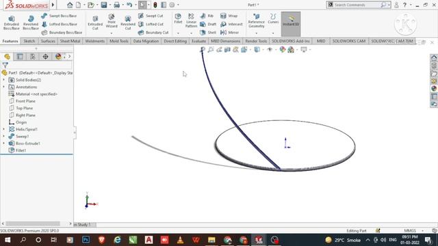Open the FeatureManager design tree tab
The image size is (438, 246).
pyautogui.click(x=8, y=57)
